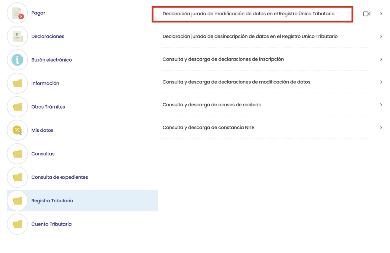The width and height of the screenshot is (390, 253).
Task: Click the video camera icon
Action: 367,14
